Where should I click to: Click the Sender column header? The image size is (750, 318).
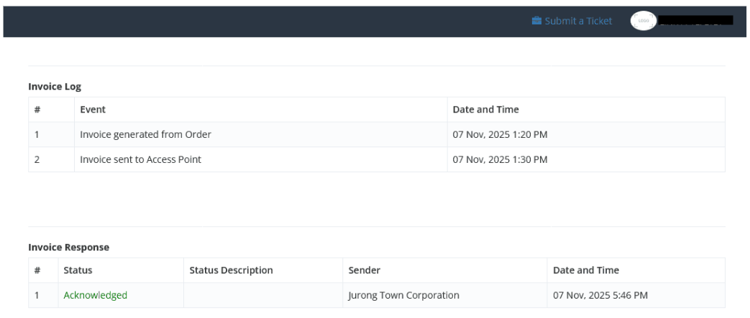[364, 271]
